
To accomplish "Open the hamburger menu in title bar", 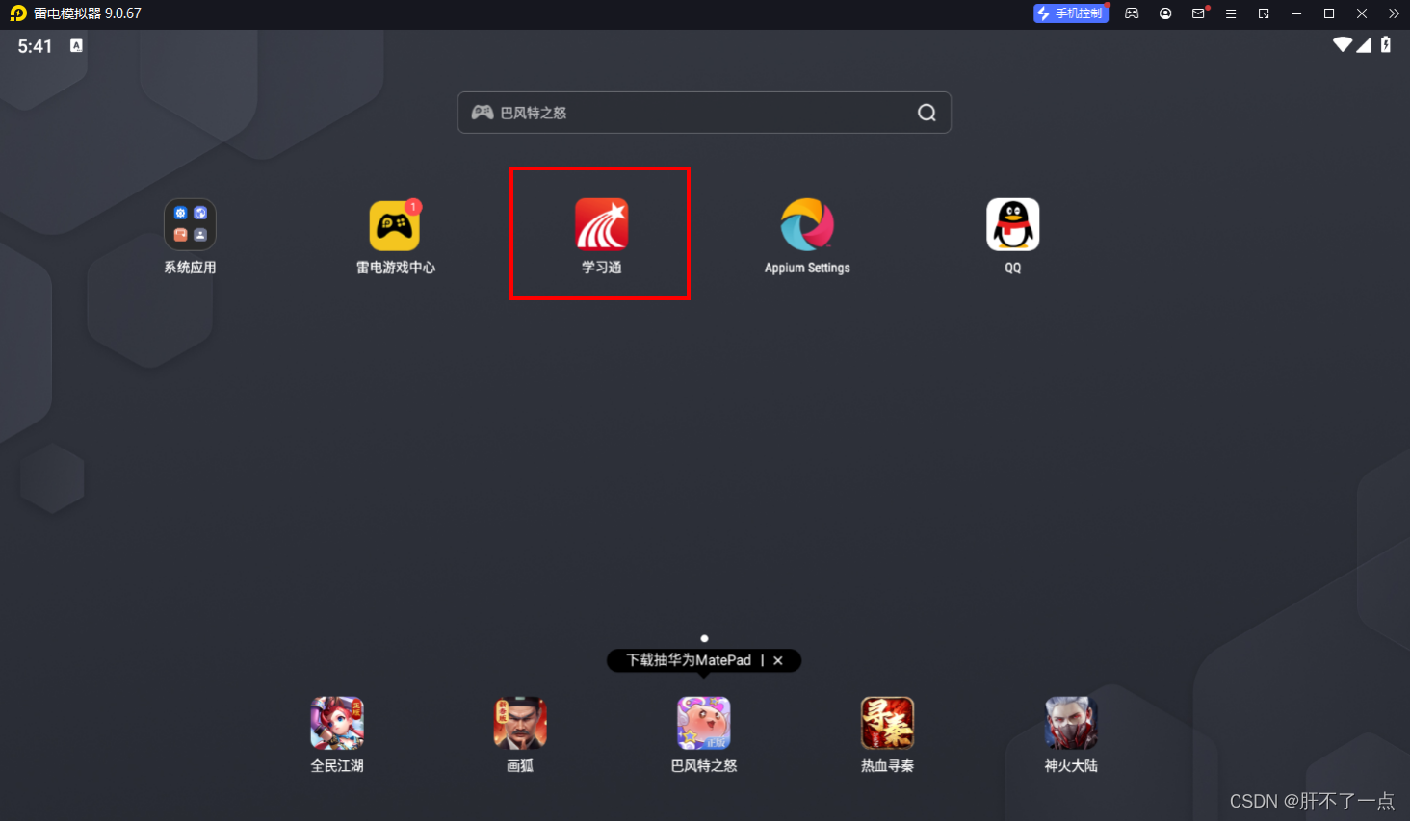I will click(1231, 13).
